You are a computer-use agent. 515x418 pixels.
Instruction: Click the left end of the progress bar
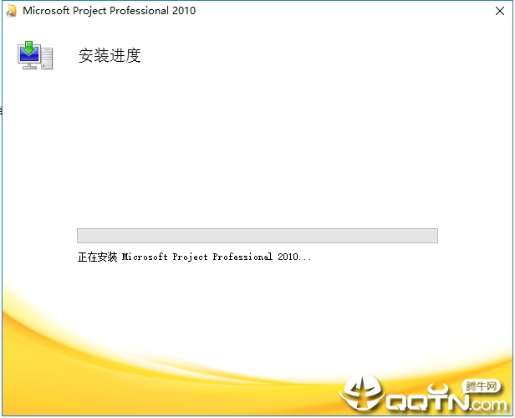(81, 236)
